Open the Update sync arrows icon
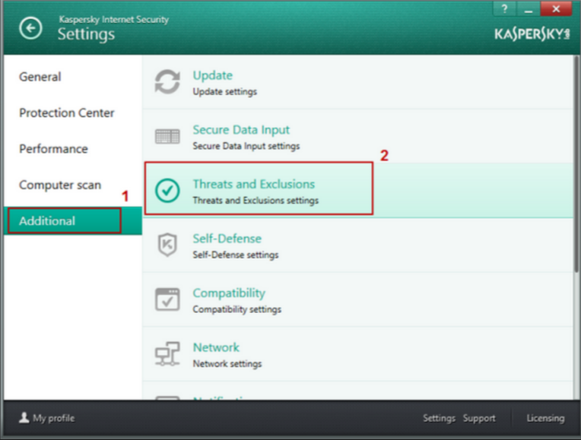This screenshot has width=581, height=440. point(167,81)
